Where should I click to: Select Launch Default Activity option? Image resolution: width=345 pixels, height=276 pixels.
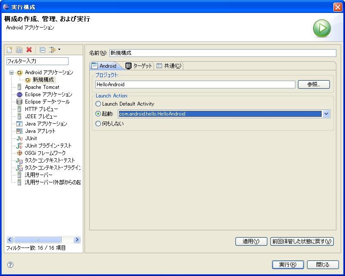(99, 104)
